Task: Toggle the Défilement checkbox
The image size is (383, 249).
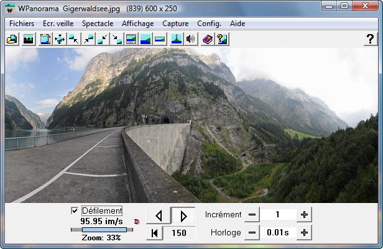Action: [x=75, y=211]
